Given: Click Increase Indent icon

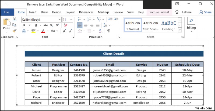Looking at the screenshot, I should (116, 19).
